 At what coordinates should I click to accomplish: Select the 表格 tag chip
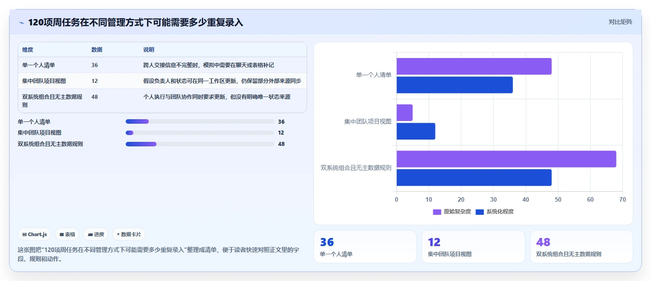[67, 234]
